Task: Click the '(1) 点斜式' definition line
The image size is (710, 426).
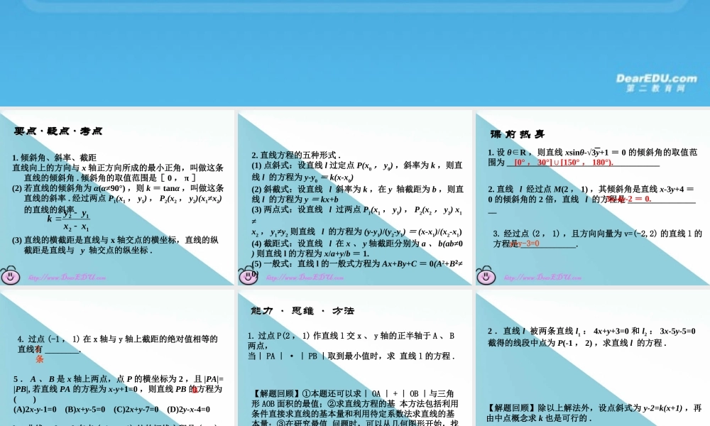Action: point(357,171)
